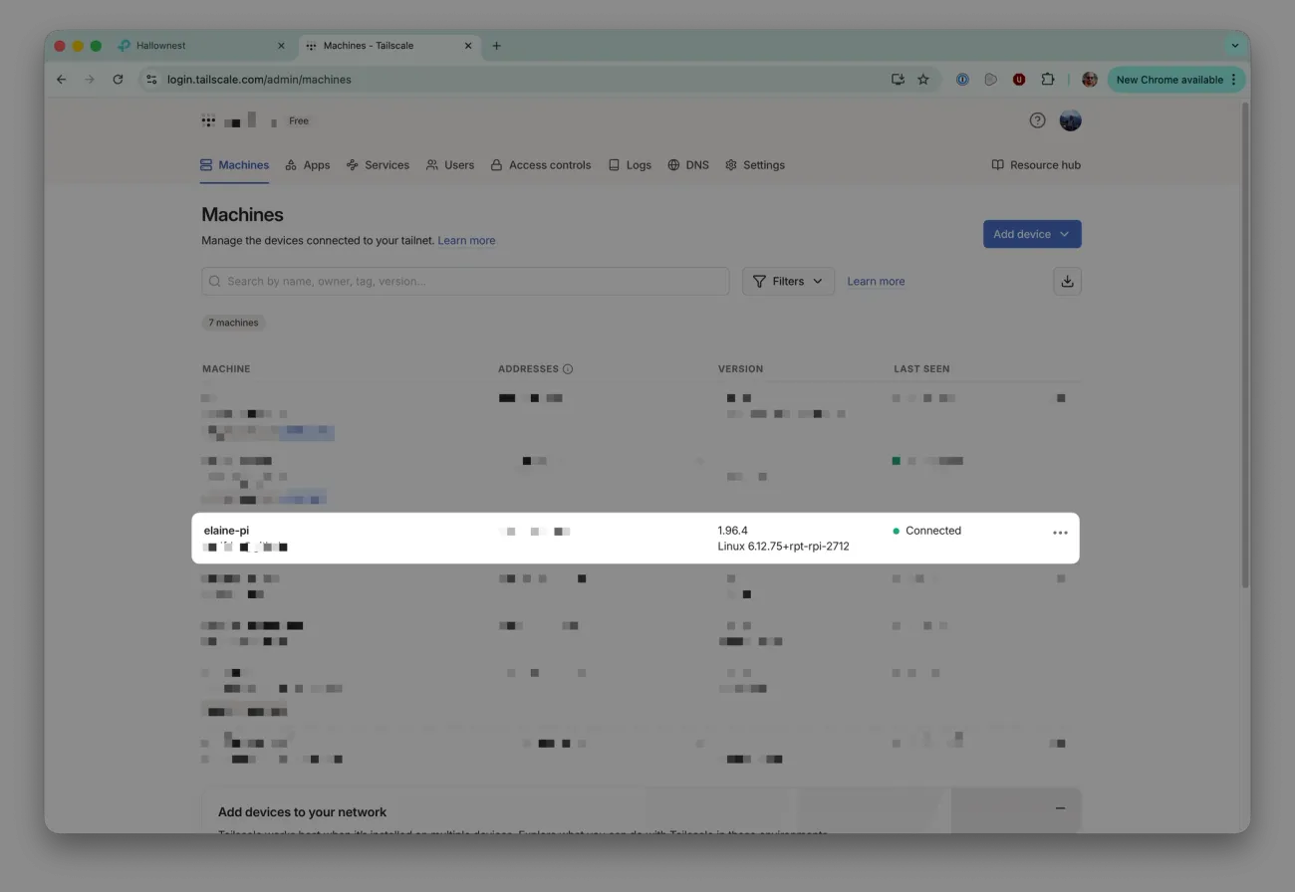Viewport: 1295px width, 892px height.
Task: Open the elaine-pi machine name
Action: [226, 531]
